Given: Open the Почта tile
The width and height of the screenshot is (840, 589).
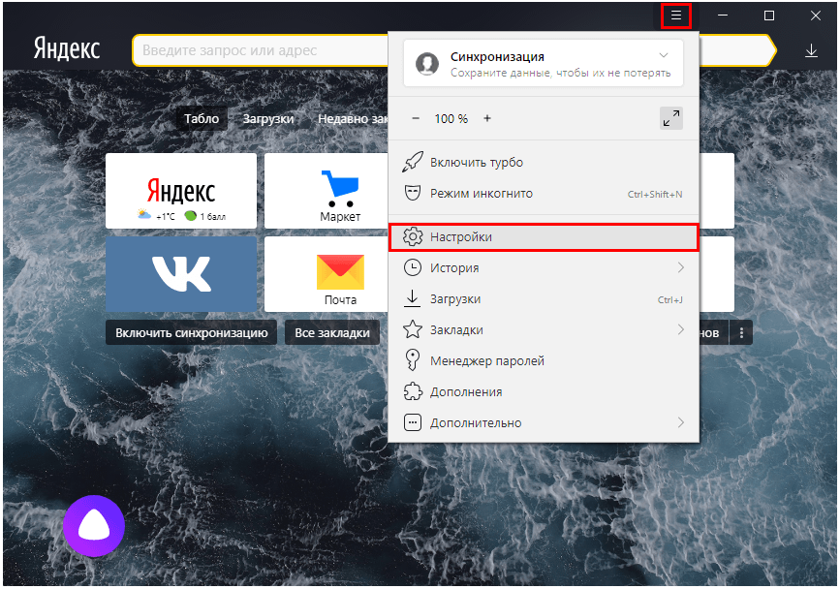Looking at the screenshot, I should click(327, 274).
